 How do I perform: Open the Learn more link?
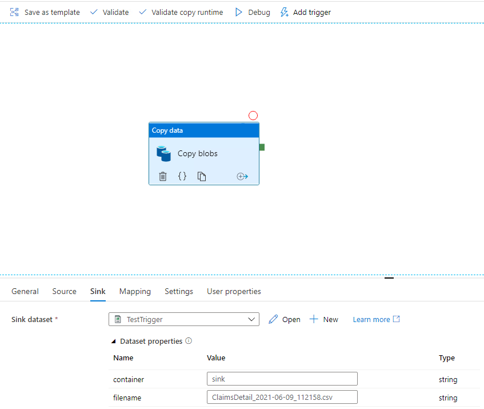pyautogui.click(x=371, y=319)
